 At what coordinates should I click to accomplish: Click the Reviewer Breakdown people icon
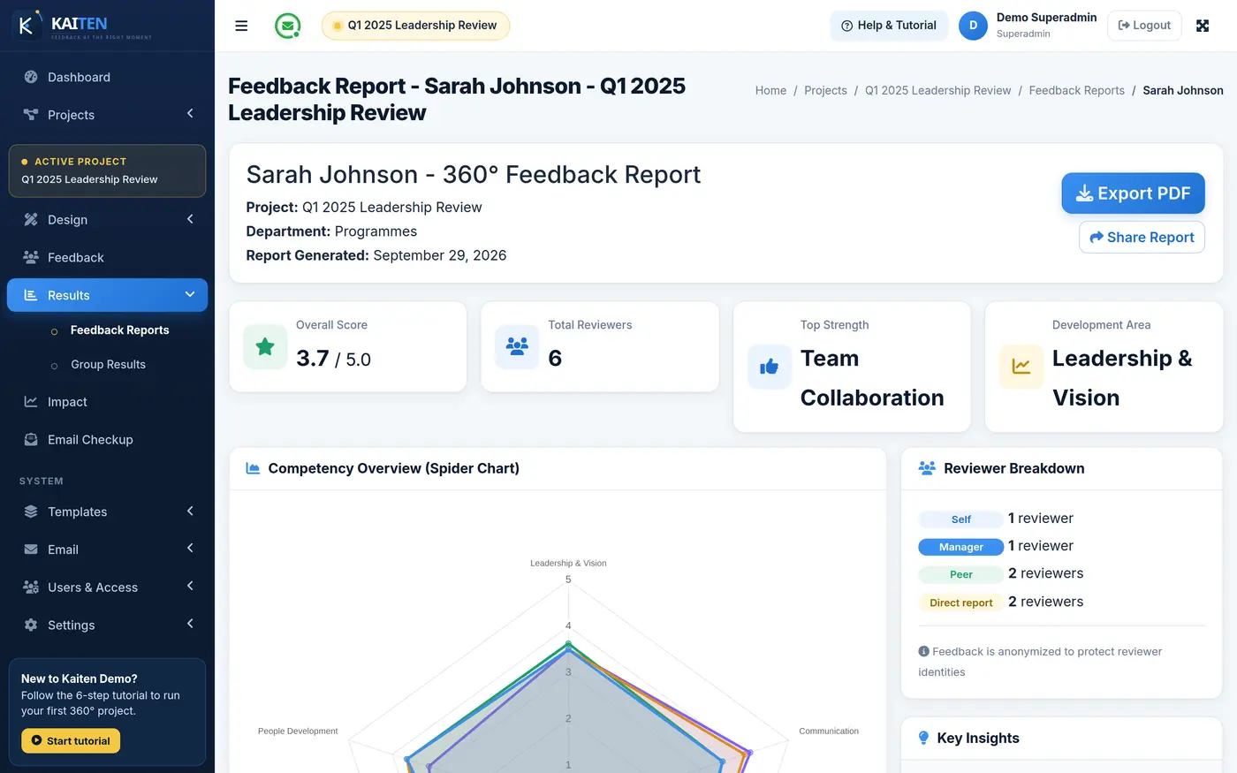click(927, 468)
